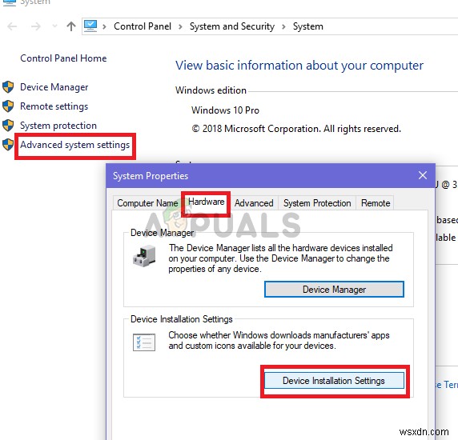Select 'Windows 10 Pro' text
This screenshot has width=458, height=440.
click(225, 110)
